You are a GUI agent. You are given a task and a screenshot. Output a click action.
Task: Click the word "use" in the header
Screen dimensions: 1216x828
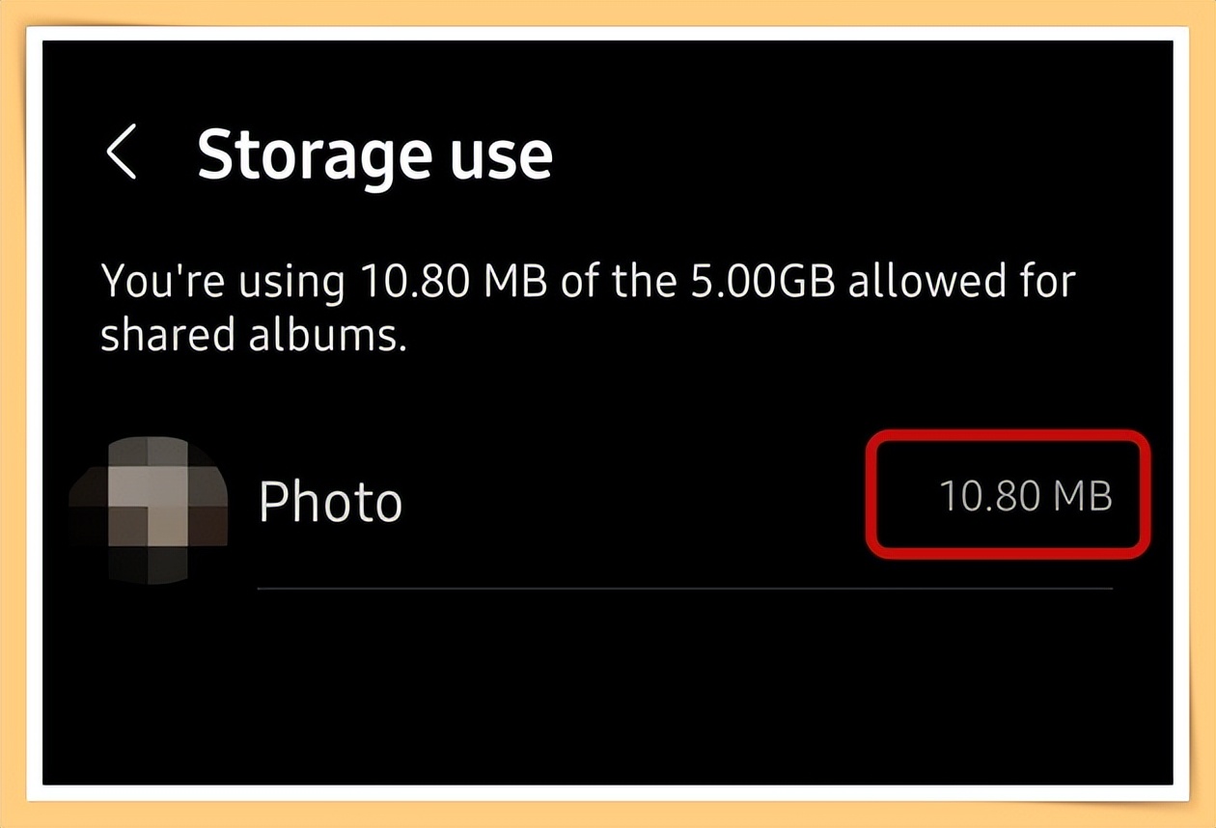(x=505, y=152)
